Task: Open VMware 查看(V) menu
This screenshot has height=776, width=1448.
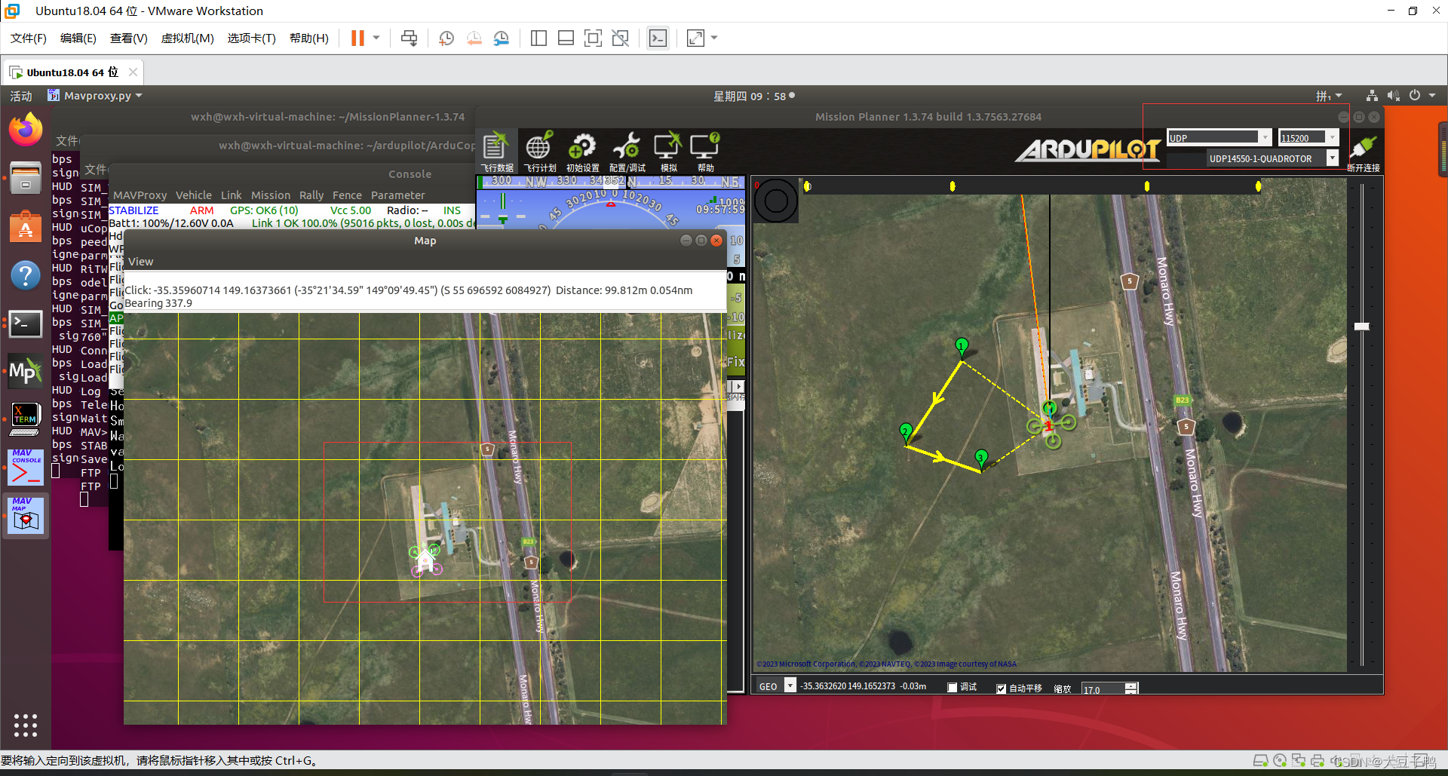Action: (129, 38)
